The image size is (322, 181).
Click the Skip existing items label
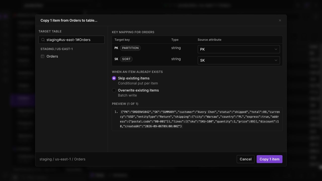[134, 78]
